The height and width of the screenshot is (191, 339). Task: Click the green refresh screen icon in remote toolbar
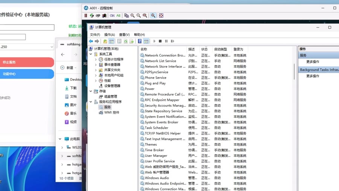coord(92,15)
